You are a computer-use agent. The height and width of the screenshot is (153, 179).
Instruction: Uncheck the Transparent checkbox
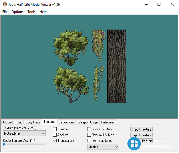pos(55,140)
